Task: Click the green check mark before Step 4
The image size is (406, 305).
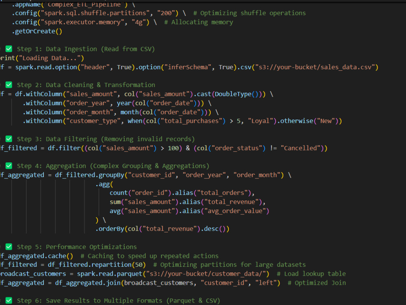Action: click(9, 166)
